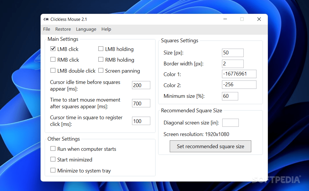Click the Clickless Mouse 2.1 window title
This screenshot has width=309, height=191.
point(68,19)
